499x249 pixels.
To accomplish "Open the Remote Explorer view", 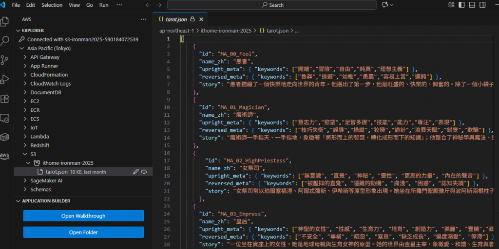I will [4, 118].
